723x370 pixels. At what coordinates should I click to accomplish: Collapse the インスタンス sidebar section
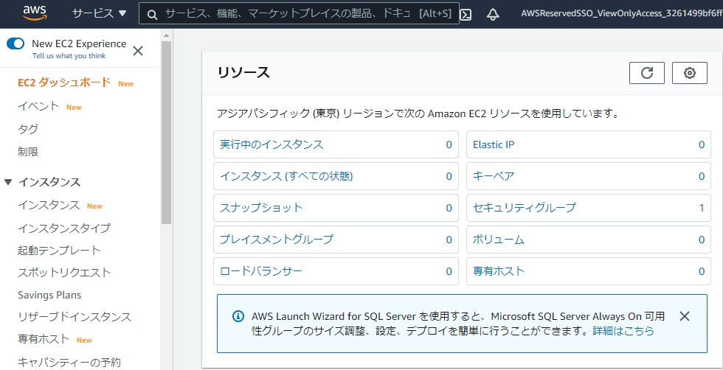[x=7, y=182]
